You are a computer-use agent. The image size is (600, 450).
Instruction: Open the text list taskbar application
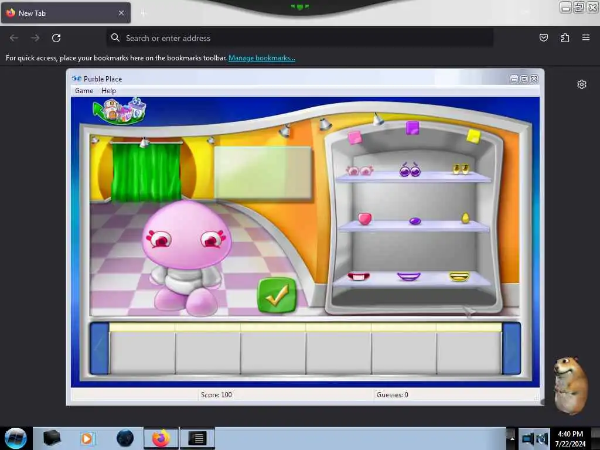pos(197,438)
